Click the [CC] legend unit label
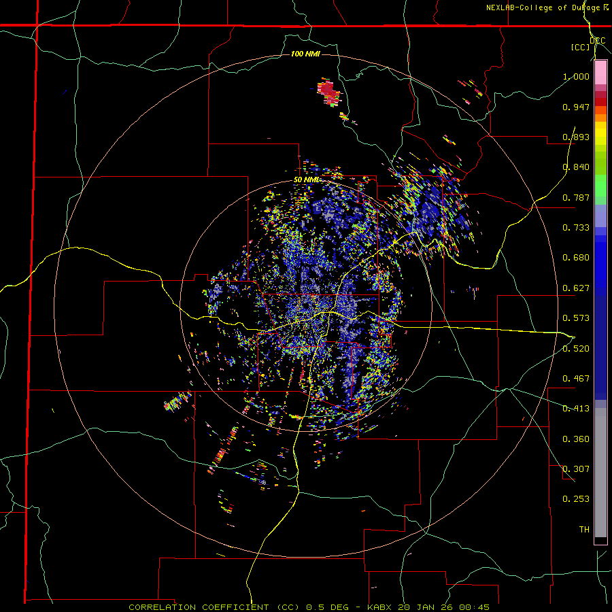 [581, 47]
